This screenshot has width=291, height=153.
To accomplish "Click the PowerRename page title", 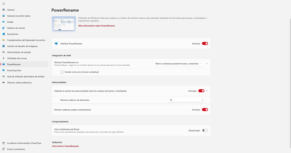I will pyautogui.click(x=65, y=10).
